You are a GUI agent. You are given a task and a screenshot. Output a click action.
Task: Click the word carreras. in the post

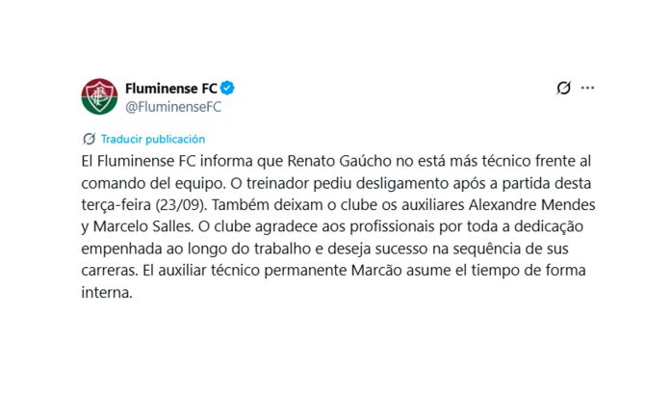[x=110, y=271]
